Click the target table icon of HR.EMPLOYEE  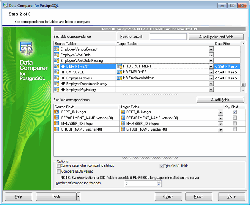120,72
